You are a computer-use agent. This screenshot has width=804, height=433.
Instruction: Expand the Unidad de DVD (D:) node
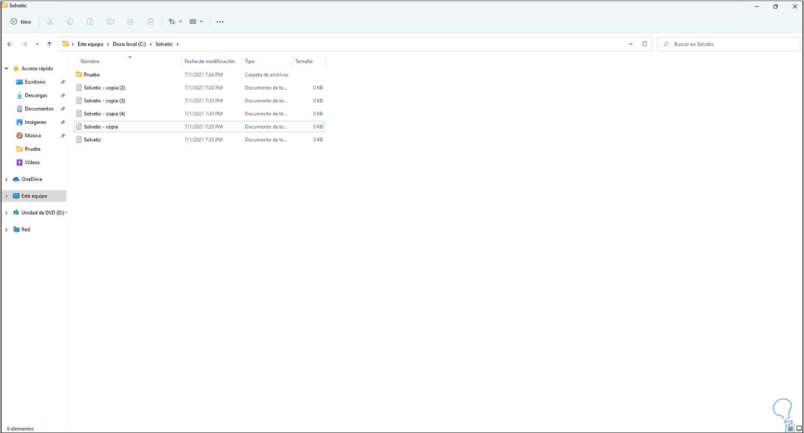point(6,213)
